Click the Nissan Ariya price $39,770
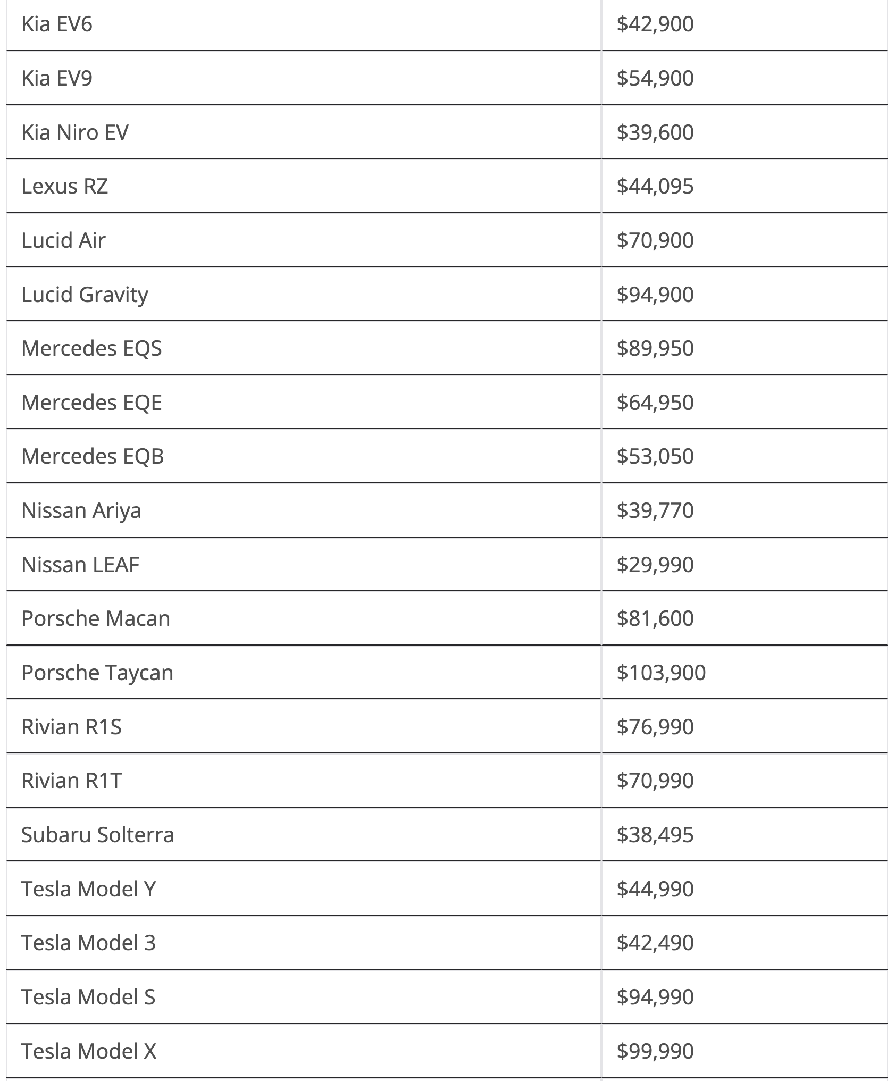This screenshot has height=1081, width=895. pos(655,510)
